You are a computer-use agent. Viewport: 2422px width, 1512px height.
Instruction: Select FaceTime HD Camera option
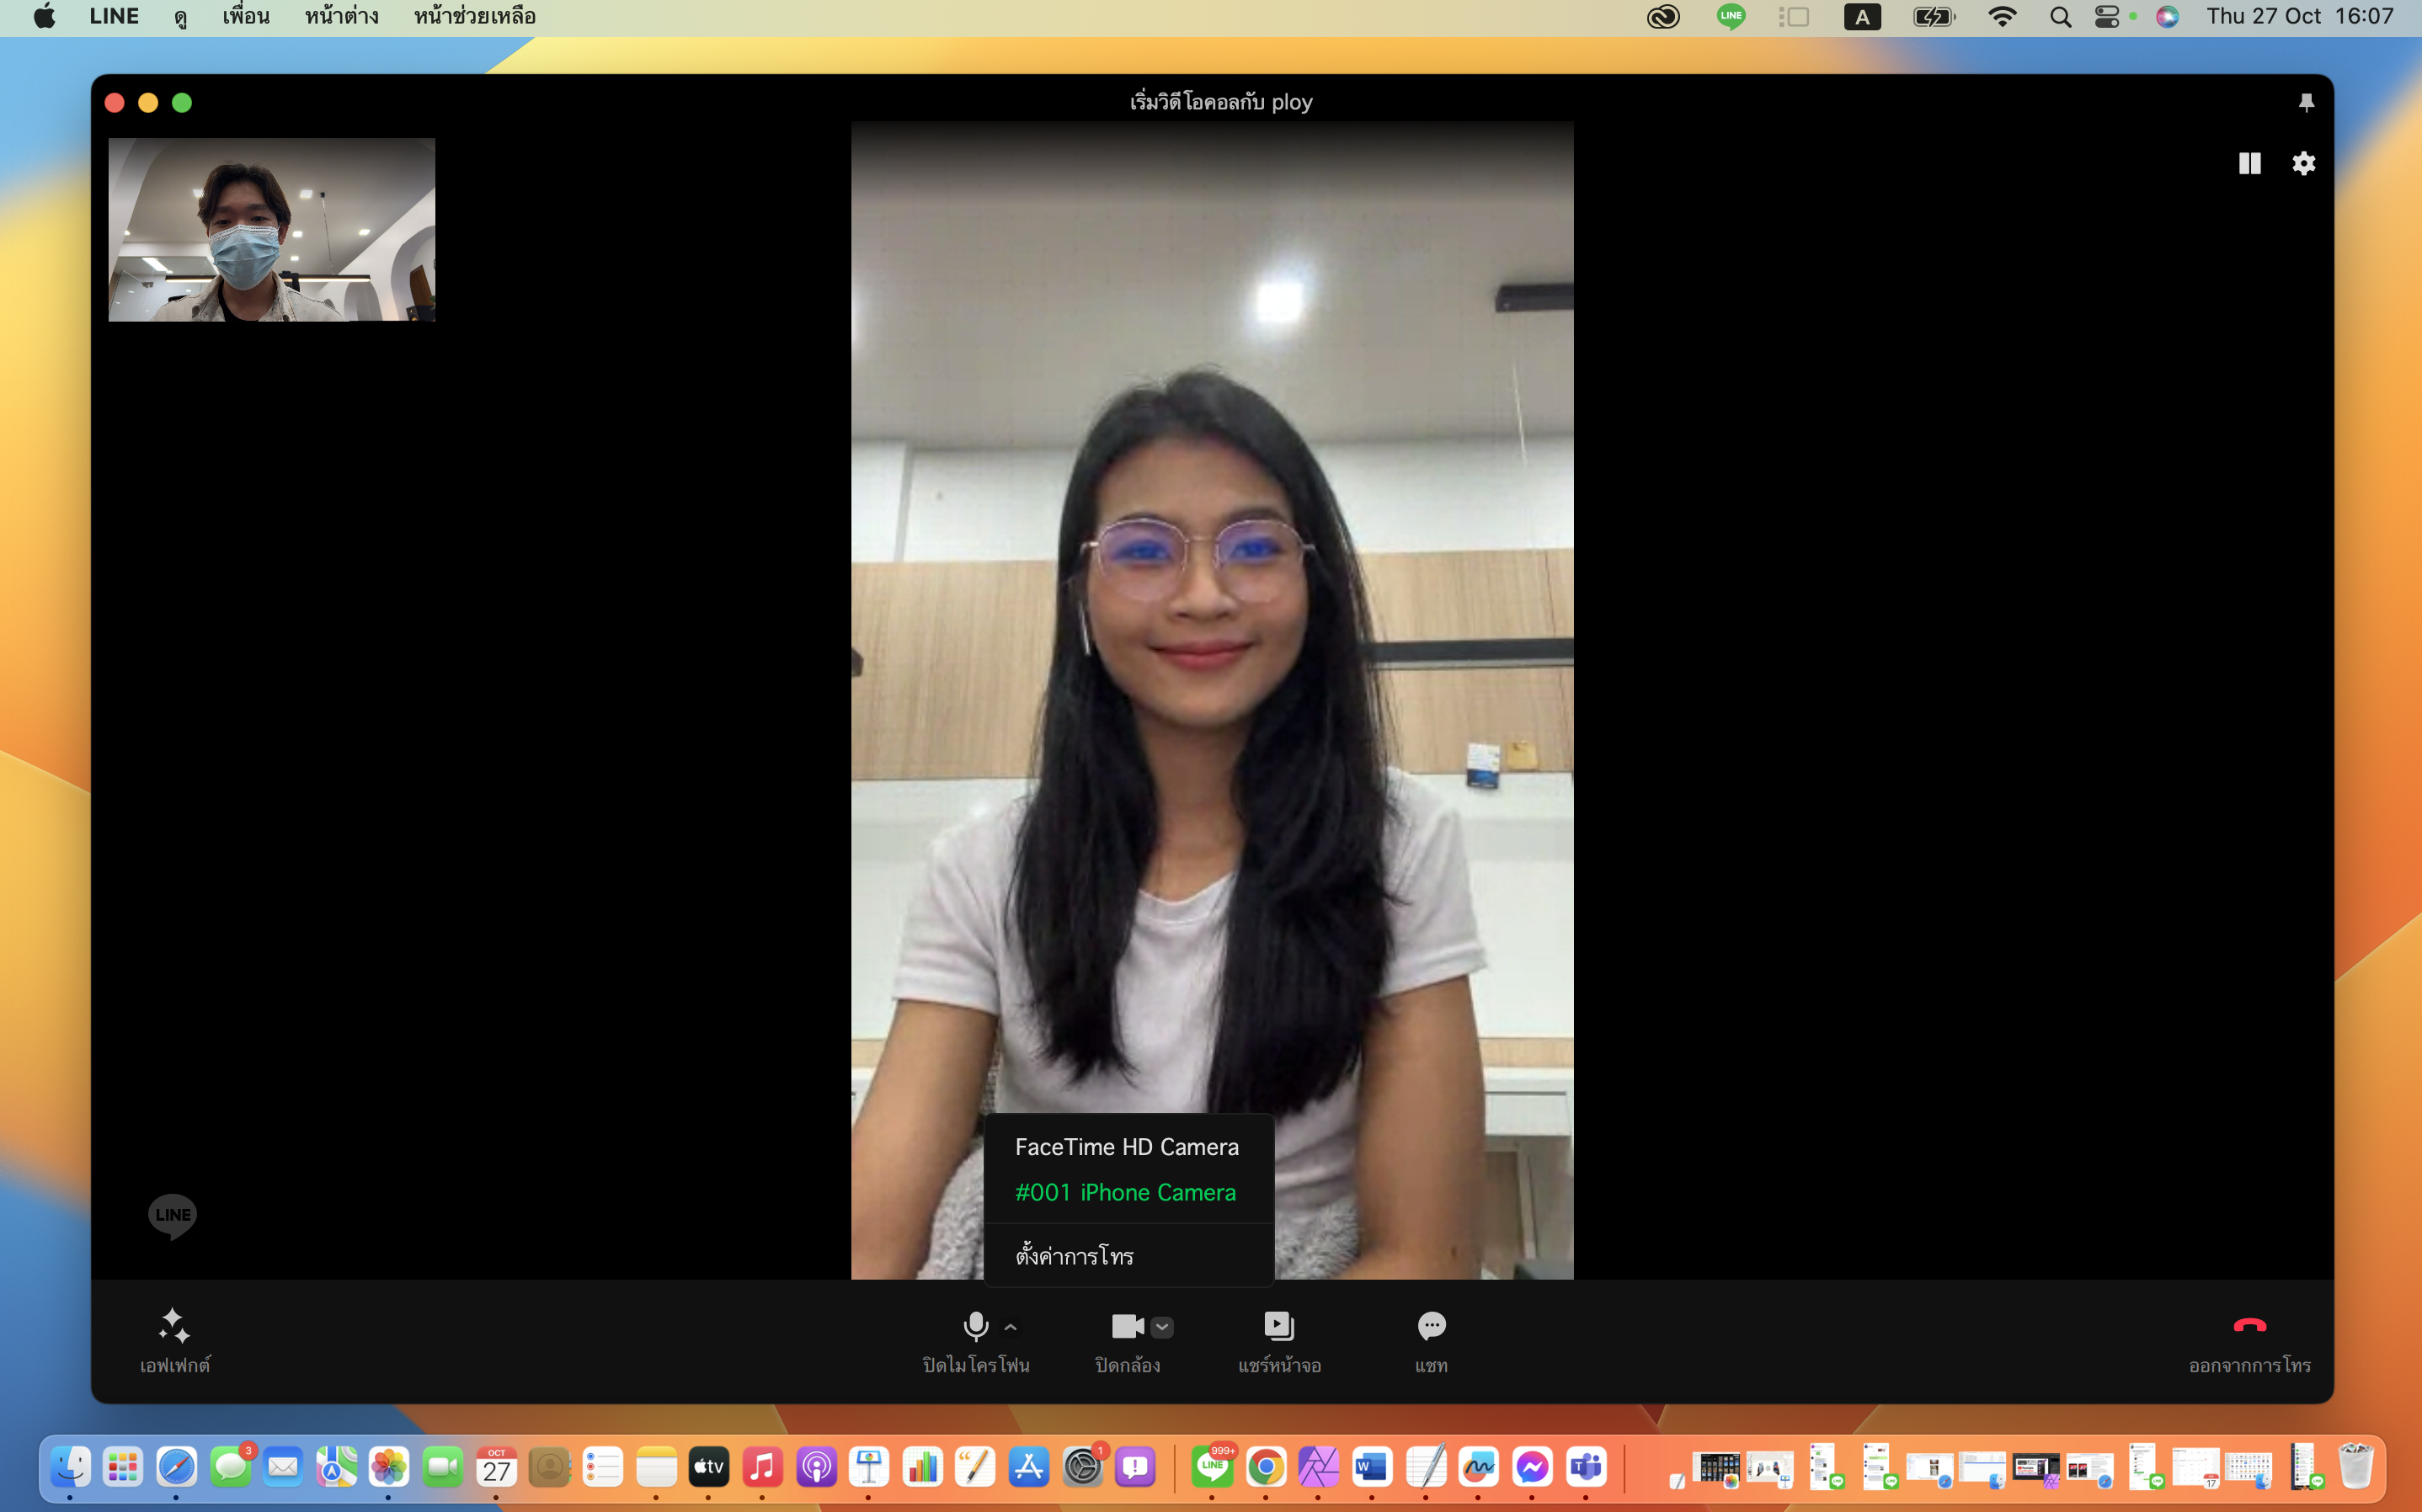(x=1126, y=1147)
